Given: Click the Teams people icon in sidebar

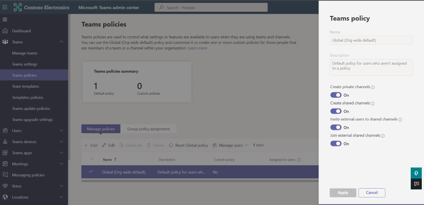Looking at the screenshot, I should pos(5,42).
